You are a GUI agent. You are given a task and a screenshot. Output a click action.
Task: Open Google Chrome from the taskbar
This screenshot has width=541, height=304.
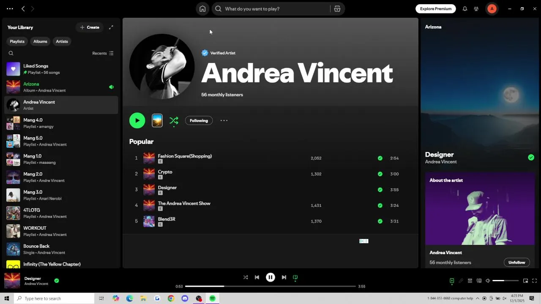(171, 299)
